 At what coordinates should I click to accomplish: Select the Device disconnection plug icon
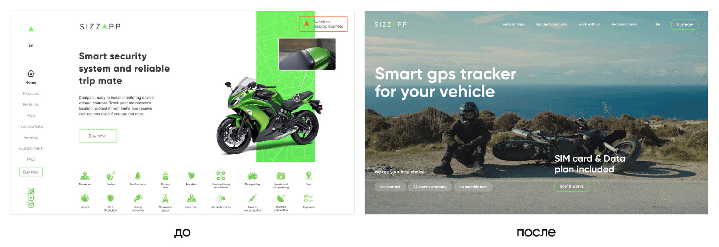(x=252, y=199)
